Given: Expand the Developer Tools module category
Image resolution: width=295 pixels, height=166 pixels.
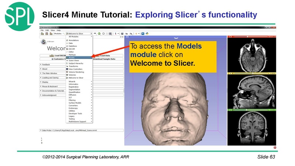Looking at the screenshot, I should [79, 114].
